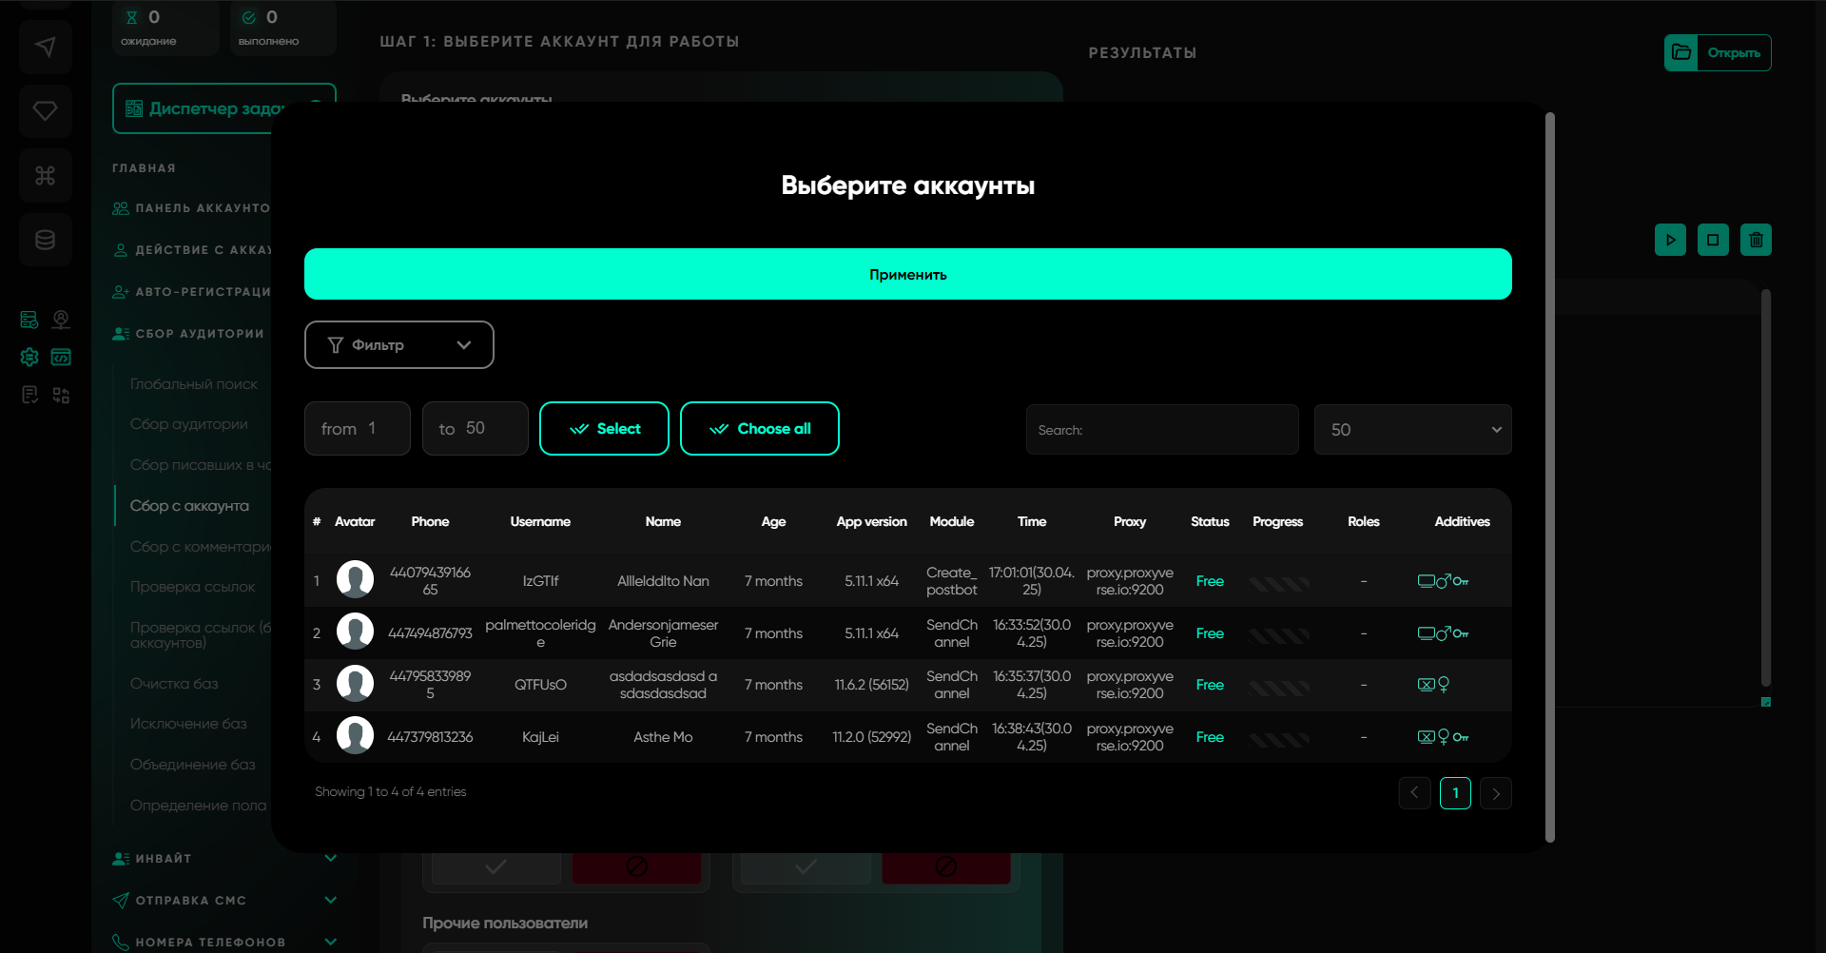
Task: Click the command key icon in sidebar
Action: click(x=45, y=176)
